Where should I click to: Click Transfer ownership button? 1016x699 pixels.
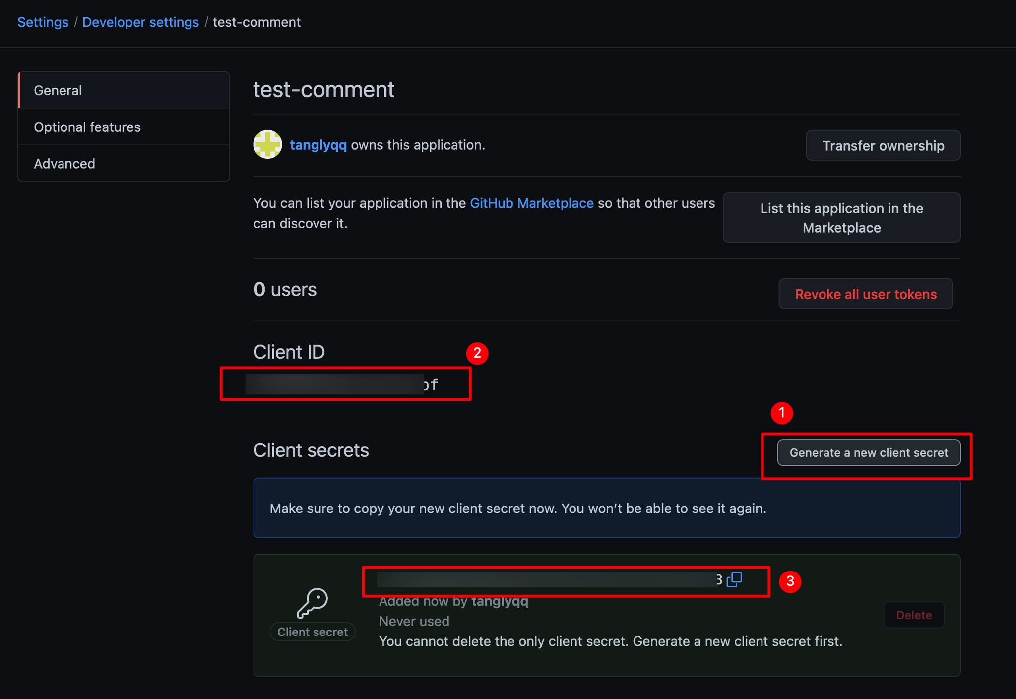(x=883, y=145)
